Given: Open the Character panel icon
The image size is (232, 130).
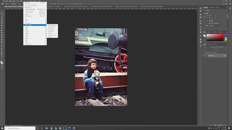Looking at the screenshot, I should click(x=200, y=27).
